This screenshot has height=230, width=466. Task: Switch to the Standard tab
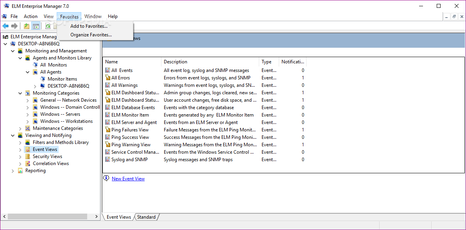(x=146, y=217)
